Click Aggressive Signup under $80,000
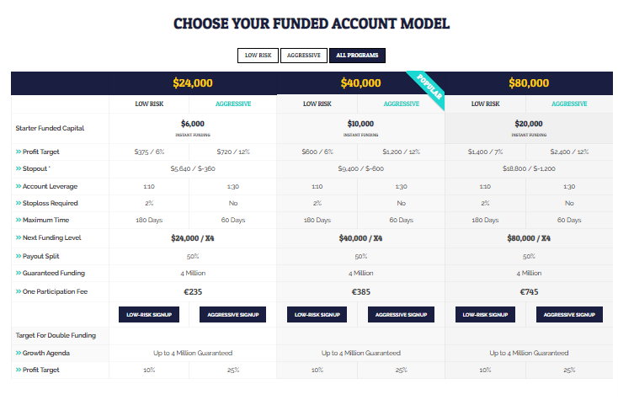This screenshot has width=618, height=405. tap(569, 314)
